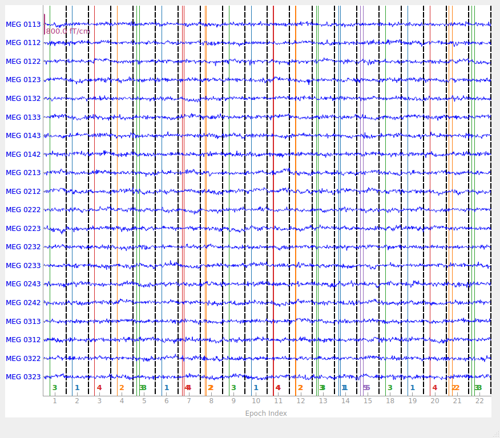Select channel label MEG 0212

(x=23, y=192)
